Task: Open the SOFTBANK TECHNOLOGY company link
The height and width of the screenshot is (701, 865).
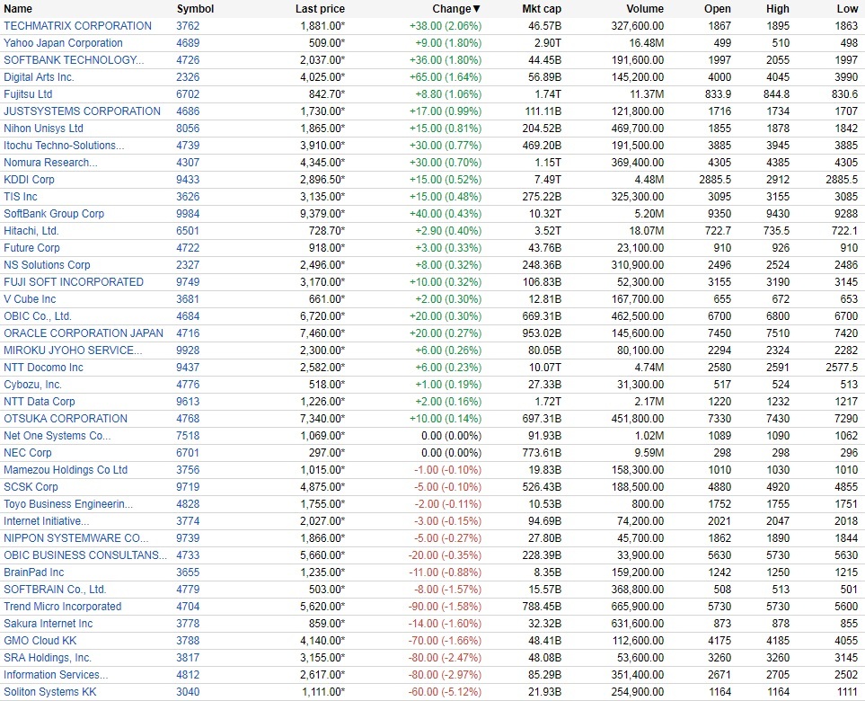Action: (x=74, y=60)
